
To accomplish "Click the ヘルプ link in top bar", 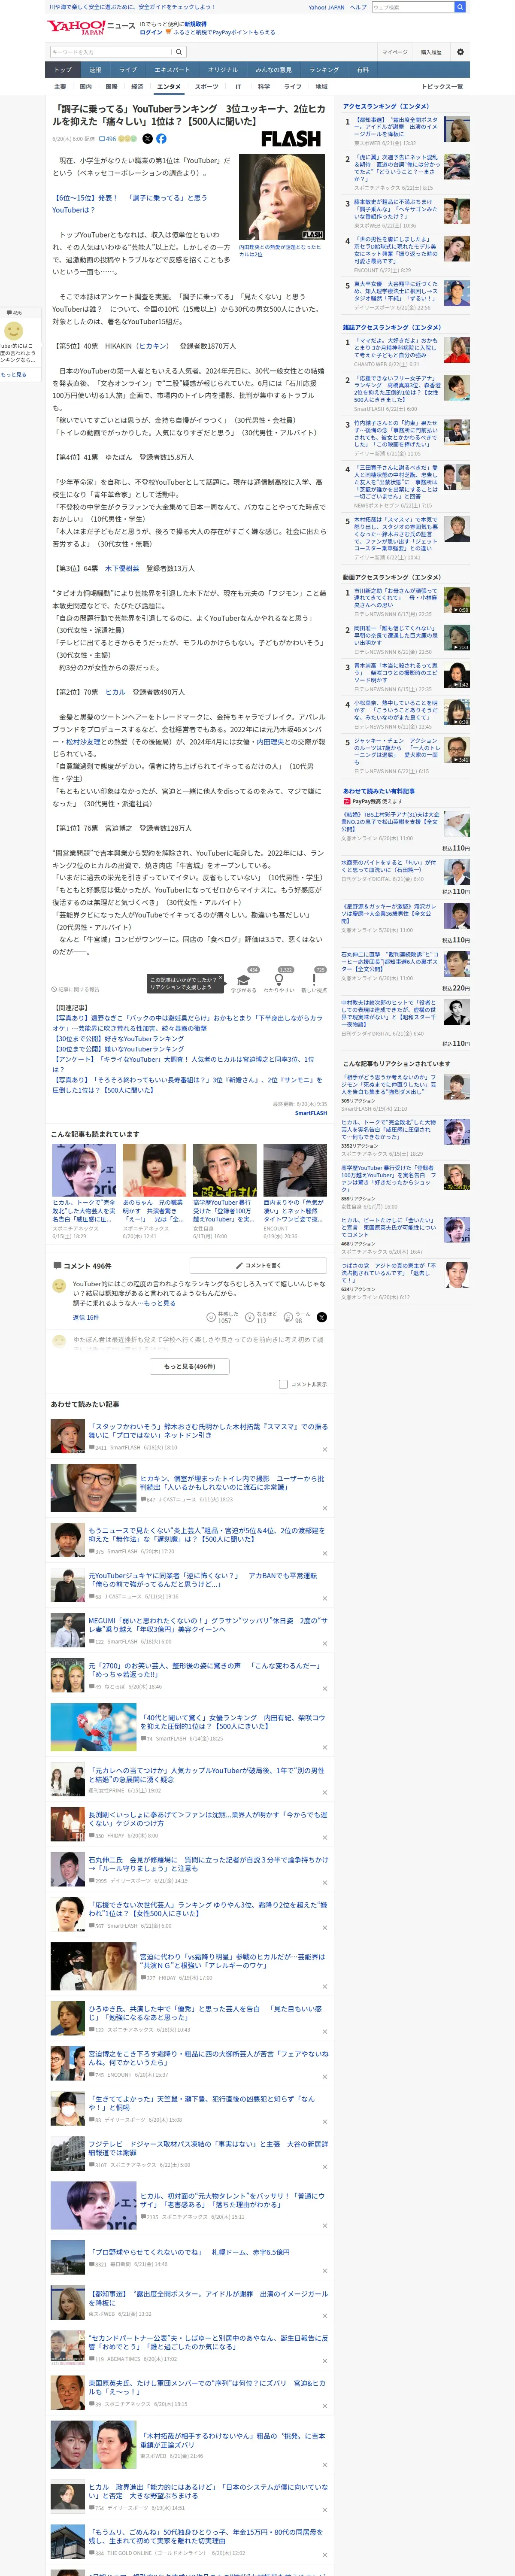I will click(x=358, y=7).
